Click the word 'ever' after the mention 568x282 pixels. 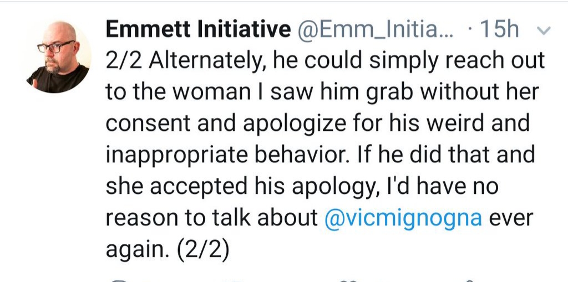(511, 219)
